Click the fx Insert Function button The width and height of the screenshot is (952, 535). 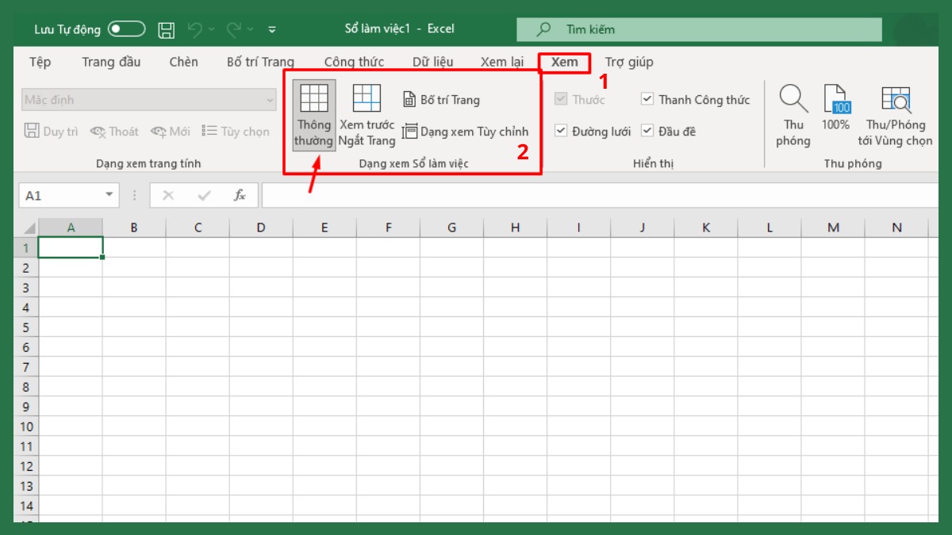click(x=240, y=194)
